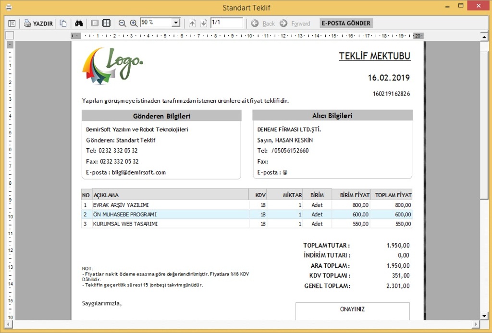The height and width of the screenshot is (333, 492).
Task: Click the ONAYINIZ approval box
Action: [x=352, y=311]
